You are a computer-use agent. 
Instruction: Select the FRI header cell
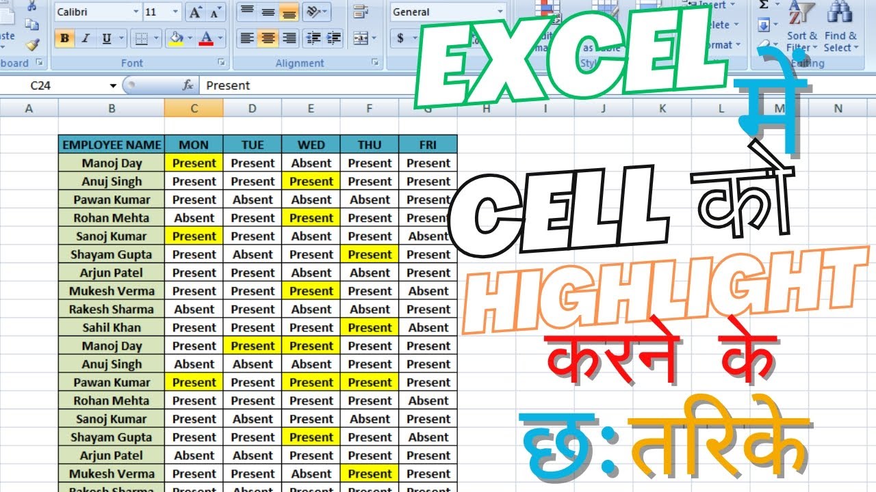point(428,144)
